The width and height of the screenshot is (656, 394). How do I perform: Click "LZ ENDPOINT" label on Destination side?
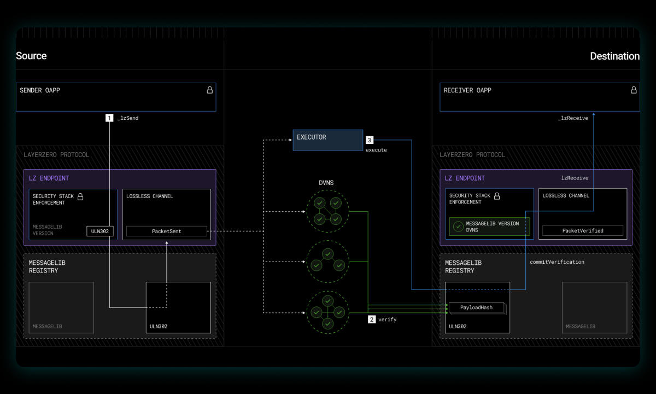(x=465, y=178)
